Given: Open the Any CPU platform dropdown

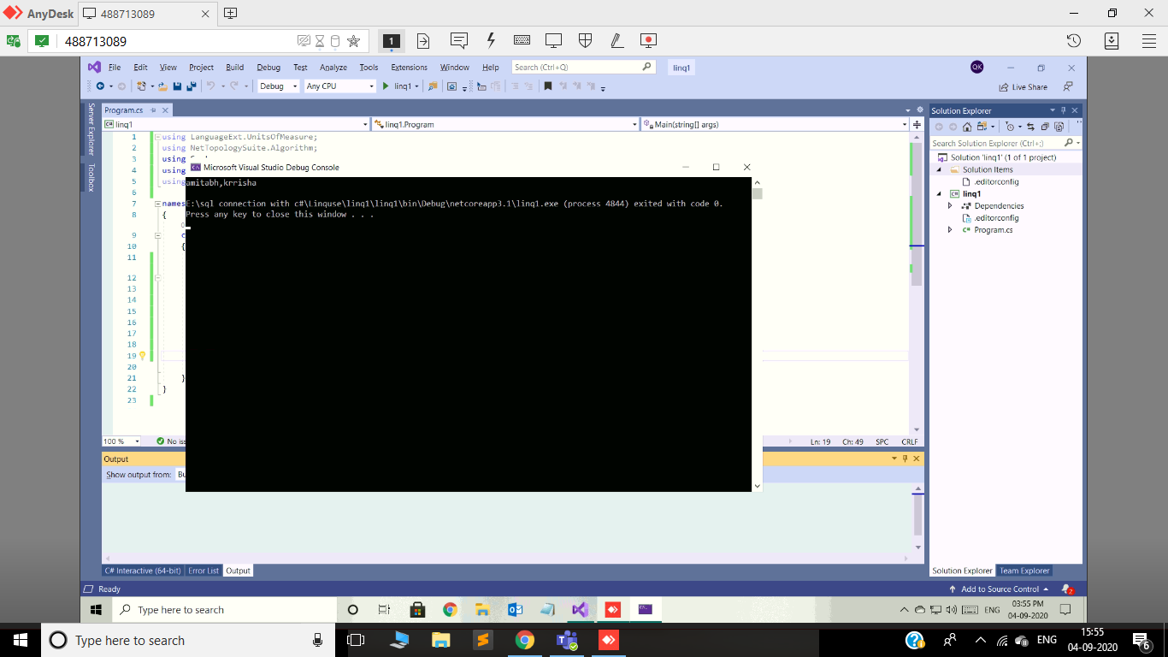Looking at the screenshot, I should [339, 86].
